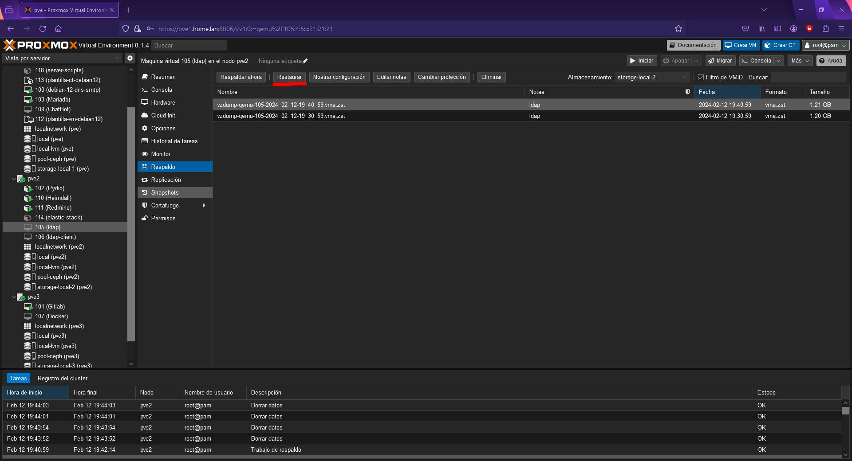Open the browser account icon
The height and width of the screenshot is (461, 852).
(793, 29)
